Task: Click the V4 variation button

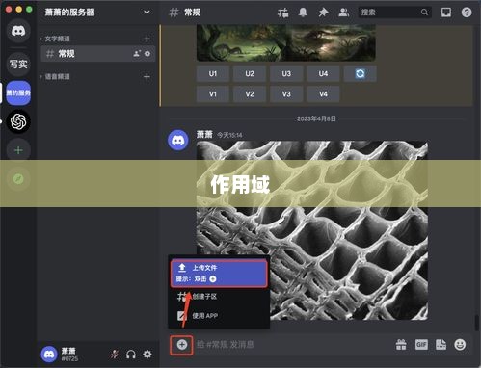Action: (323, 94)
